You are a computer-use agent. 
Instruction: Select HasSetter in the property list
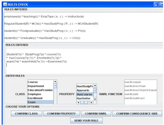click(x=85, y=98)
